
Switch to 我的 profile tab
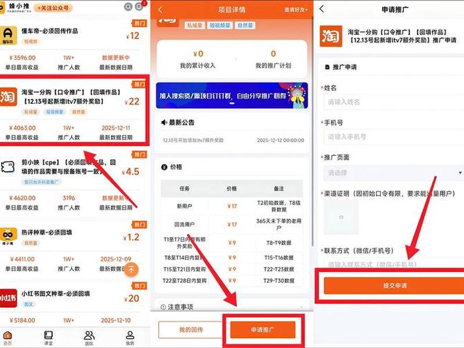[x=130, y=338]
